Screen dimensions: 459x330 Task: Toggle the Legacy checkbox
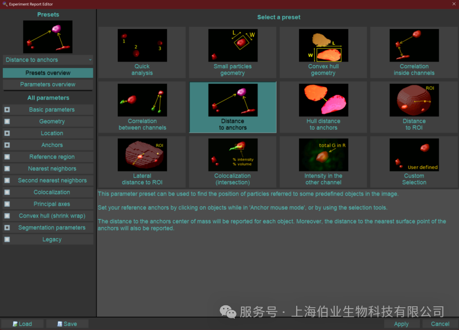pos(7,239)
